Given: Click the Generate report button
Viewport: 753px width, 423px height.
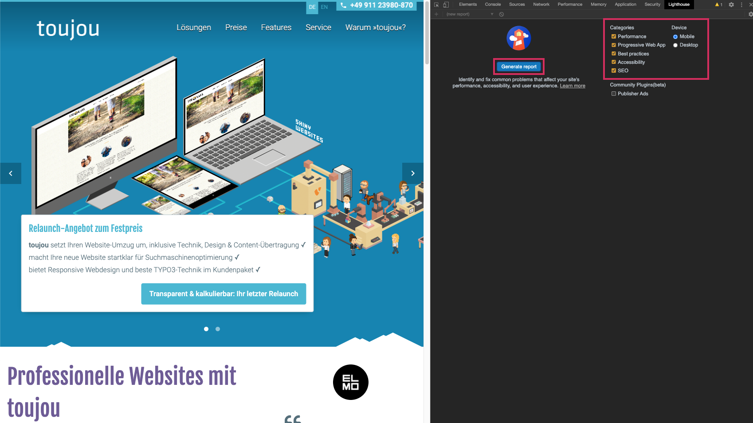Looking at the screenshot, I should 518,67.
